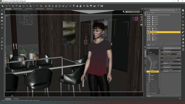Open the Tips tab under Scene pane
The width and height of the screenshot is (185, 104).
pos(149,45)
